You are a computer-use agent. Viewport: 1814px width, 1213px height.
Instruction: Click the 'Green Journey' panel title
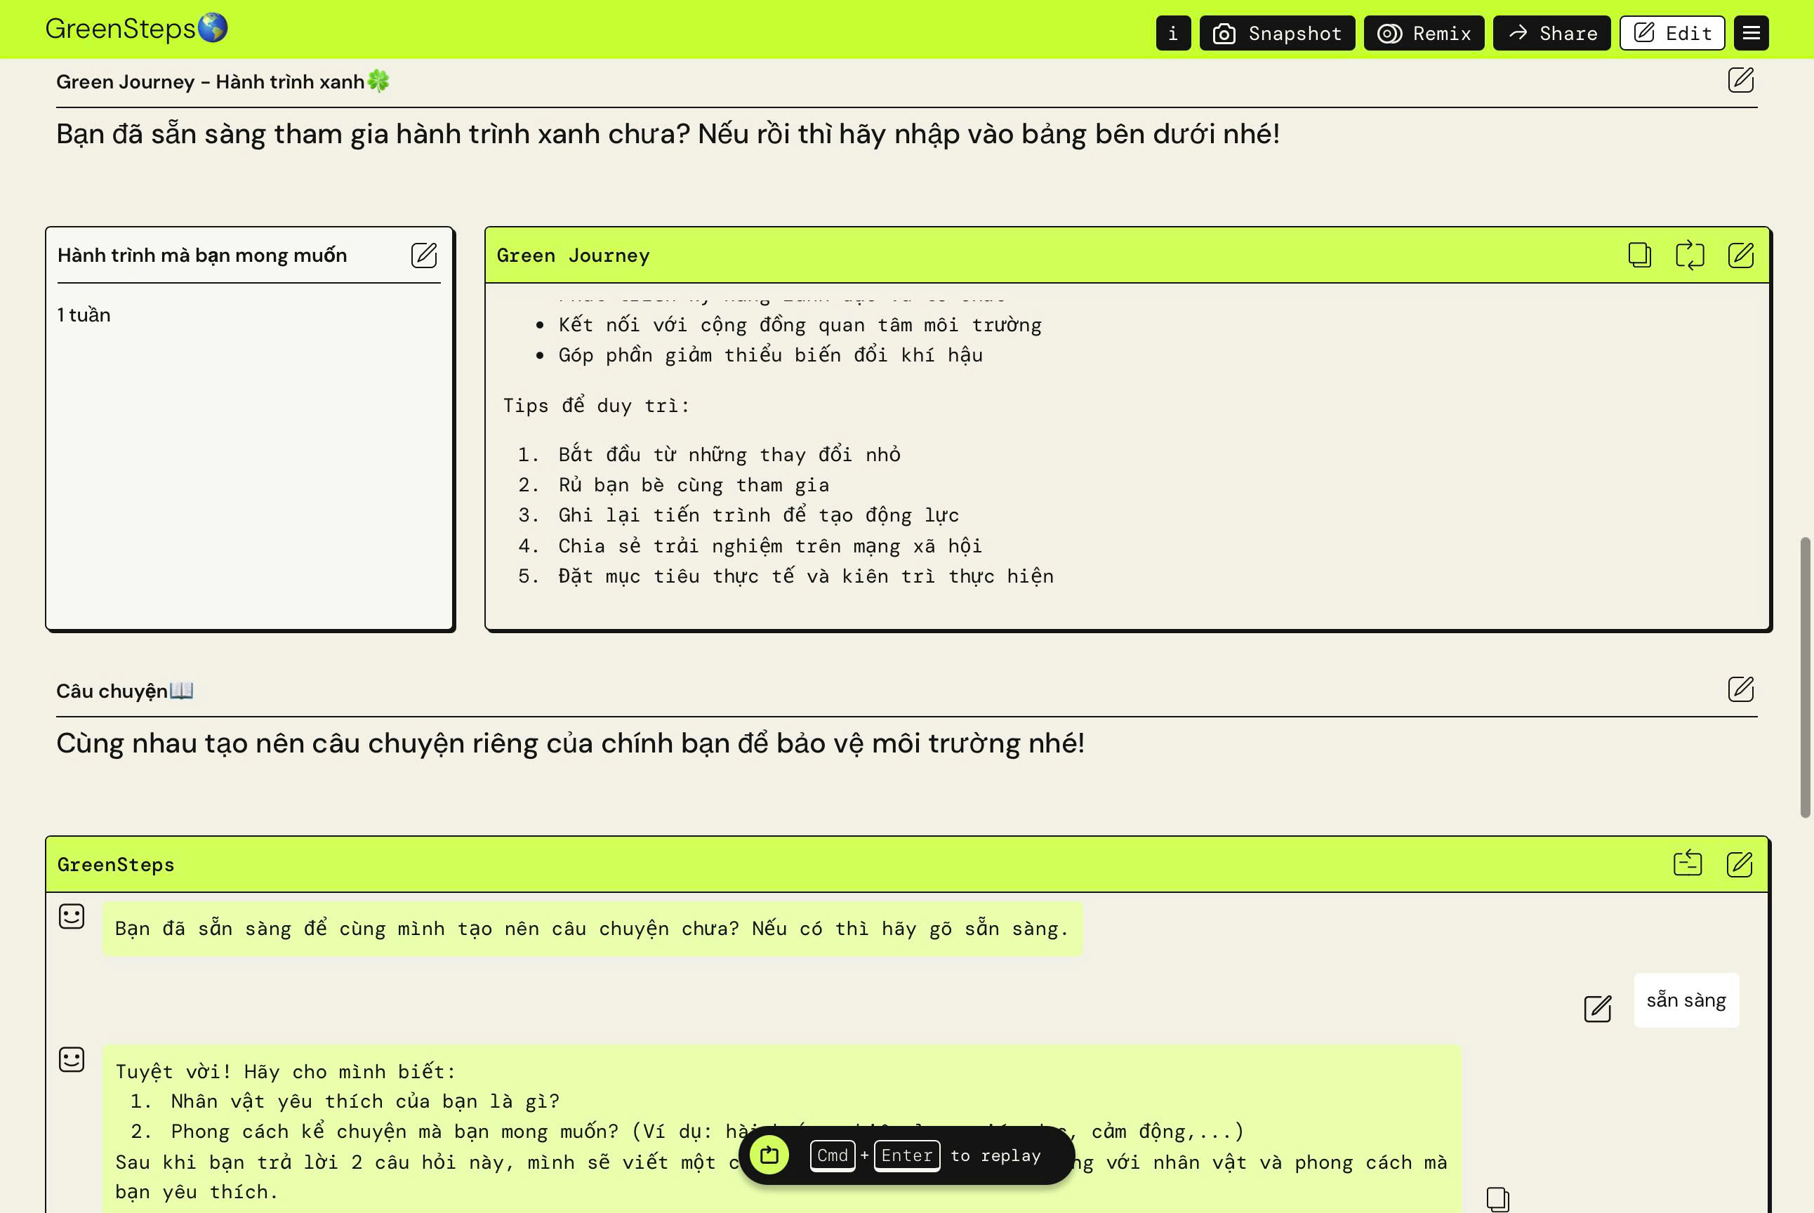tap(574, 256)
